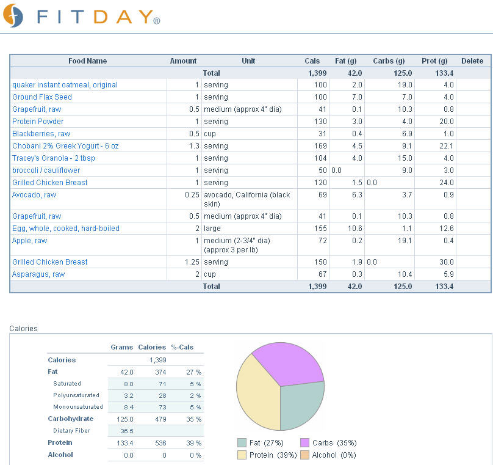This screenshot has height=465, width=493.
Task: Open Chobani 2% Greek Yogurt - 6 oz
Action: coord(65,146)
